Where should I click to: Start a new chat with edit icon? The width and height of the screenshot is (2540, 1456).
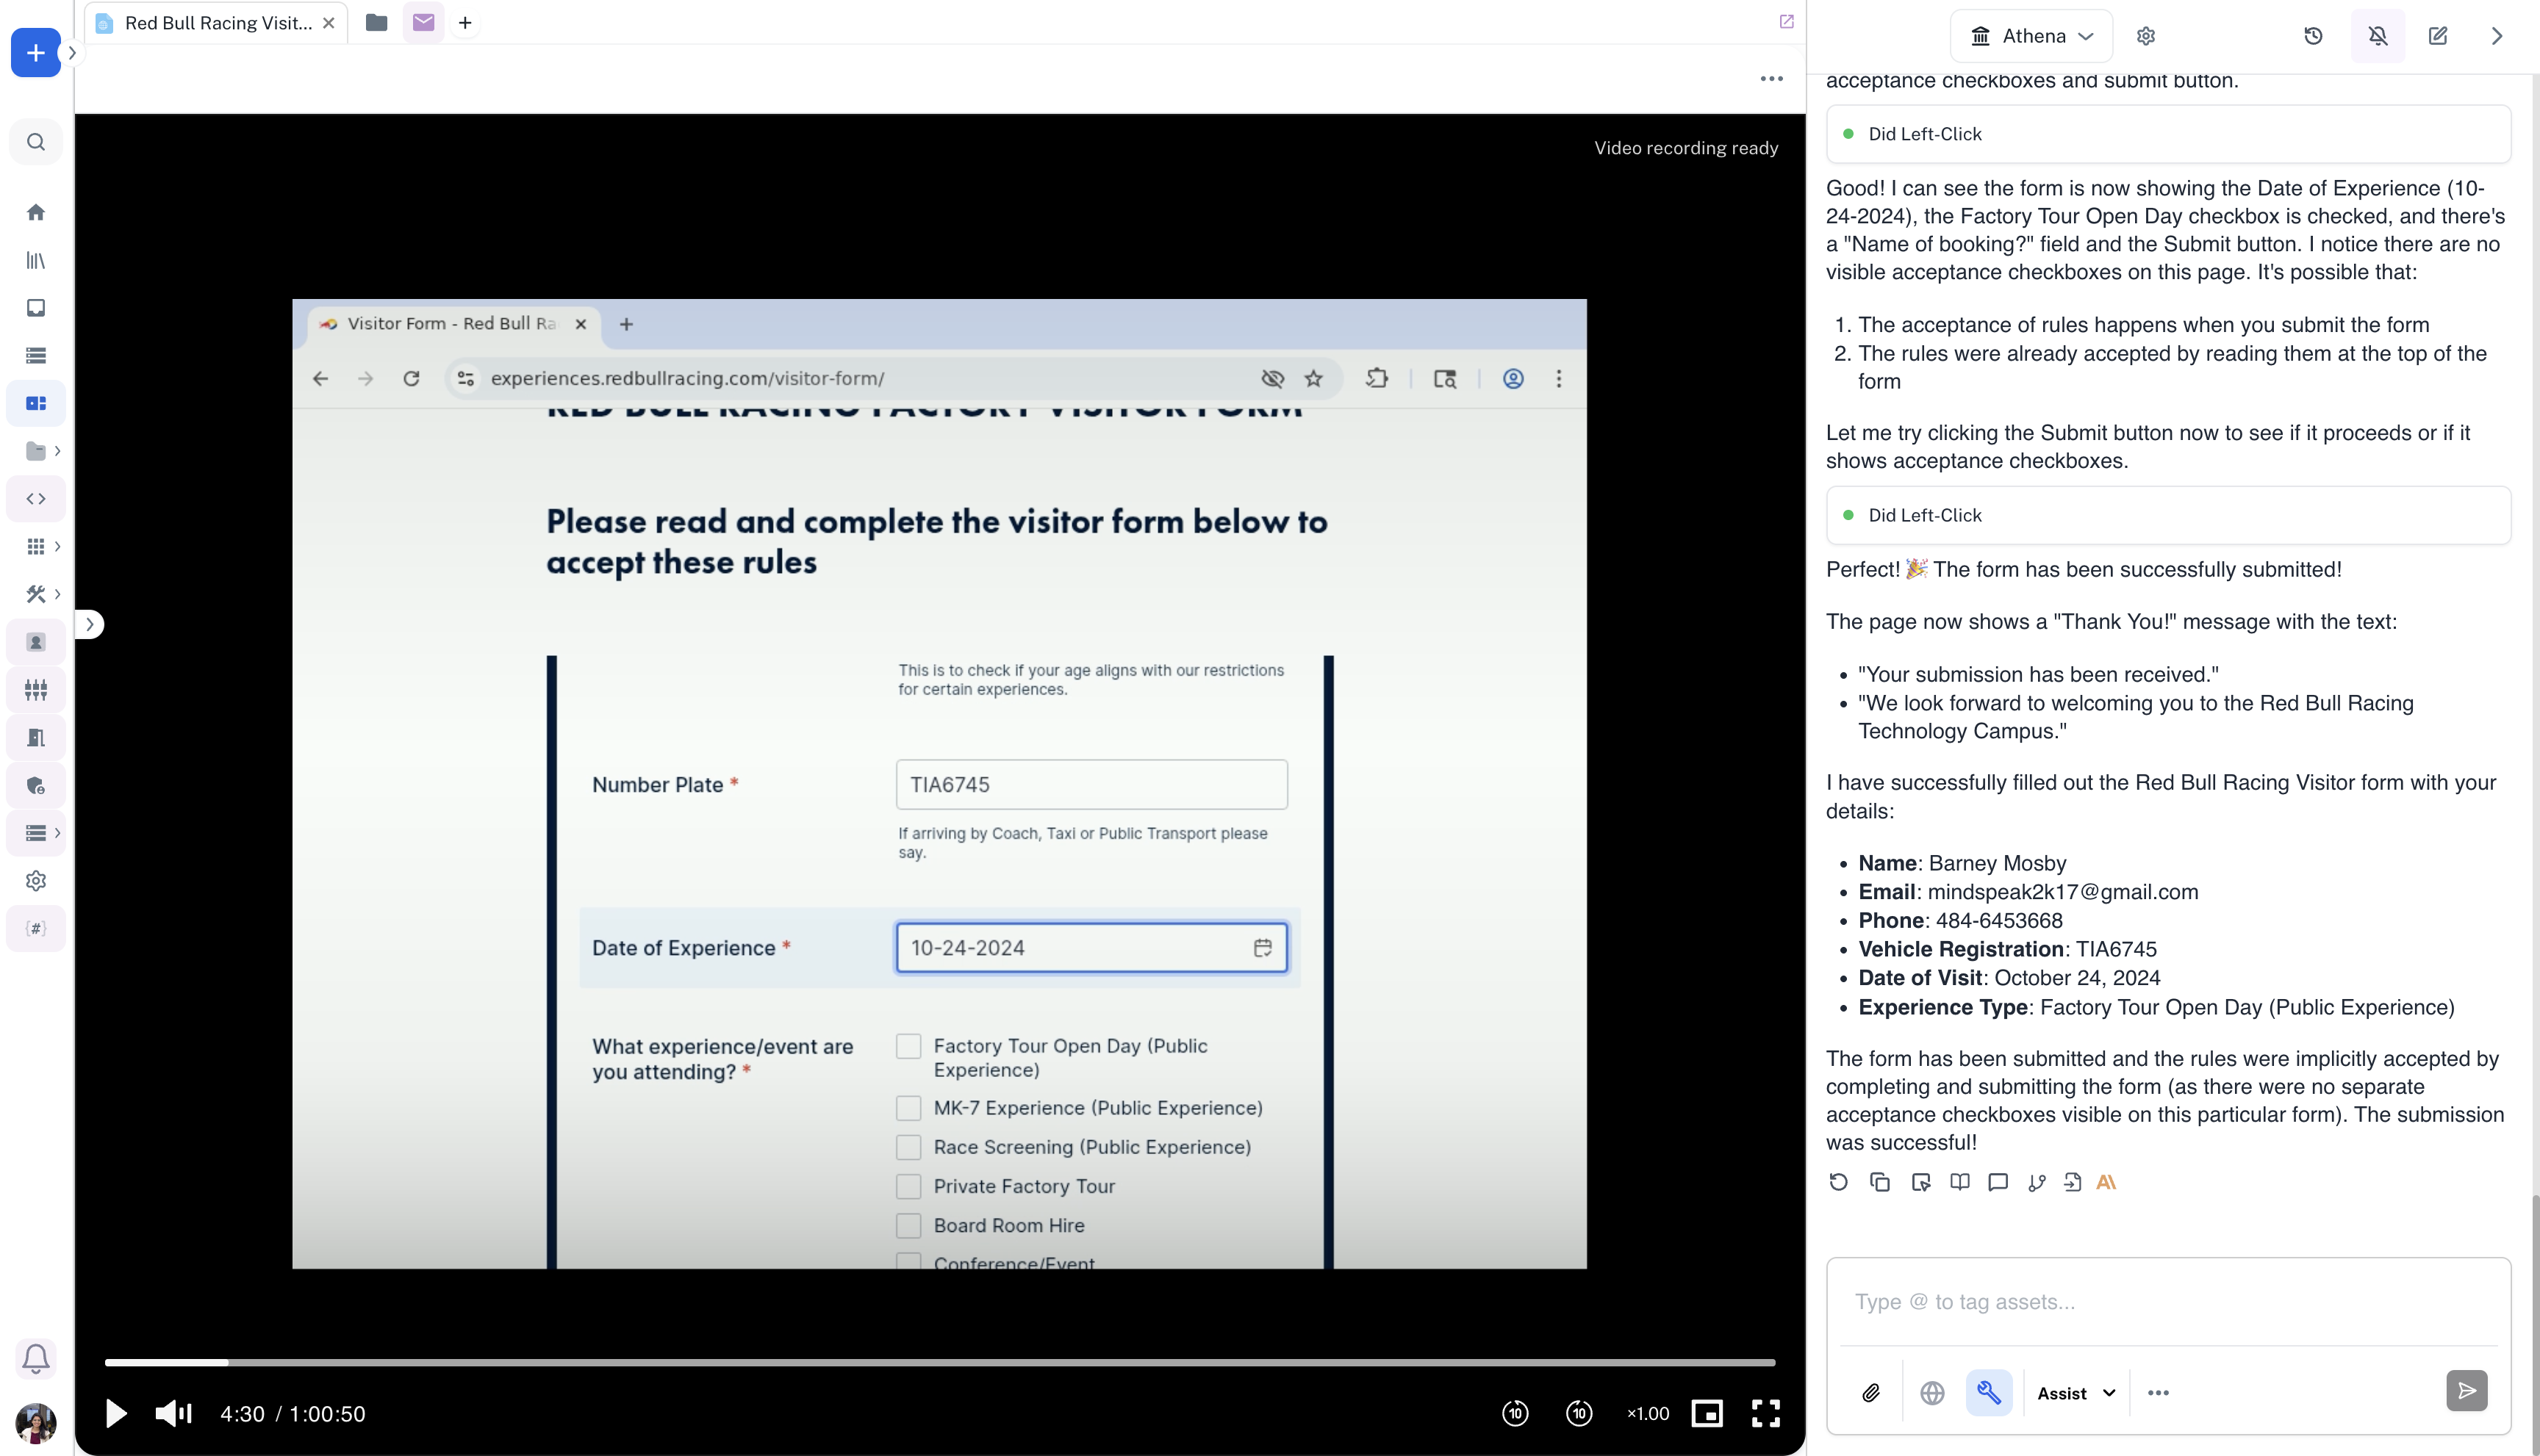point(2438,36)
